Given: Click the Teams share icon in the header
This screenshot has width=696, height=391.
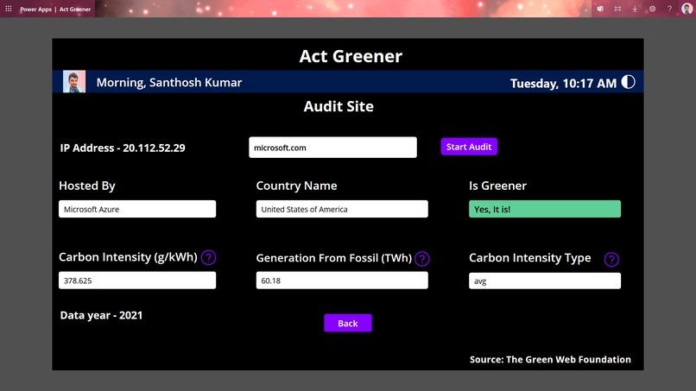Looking at the screenshot, I should 600,9.
